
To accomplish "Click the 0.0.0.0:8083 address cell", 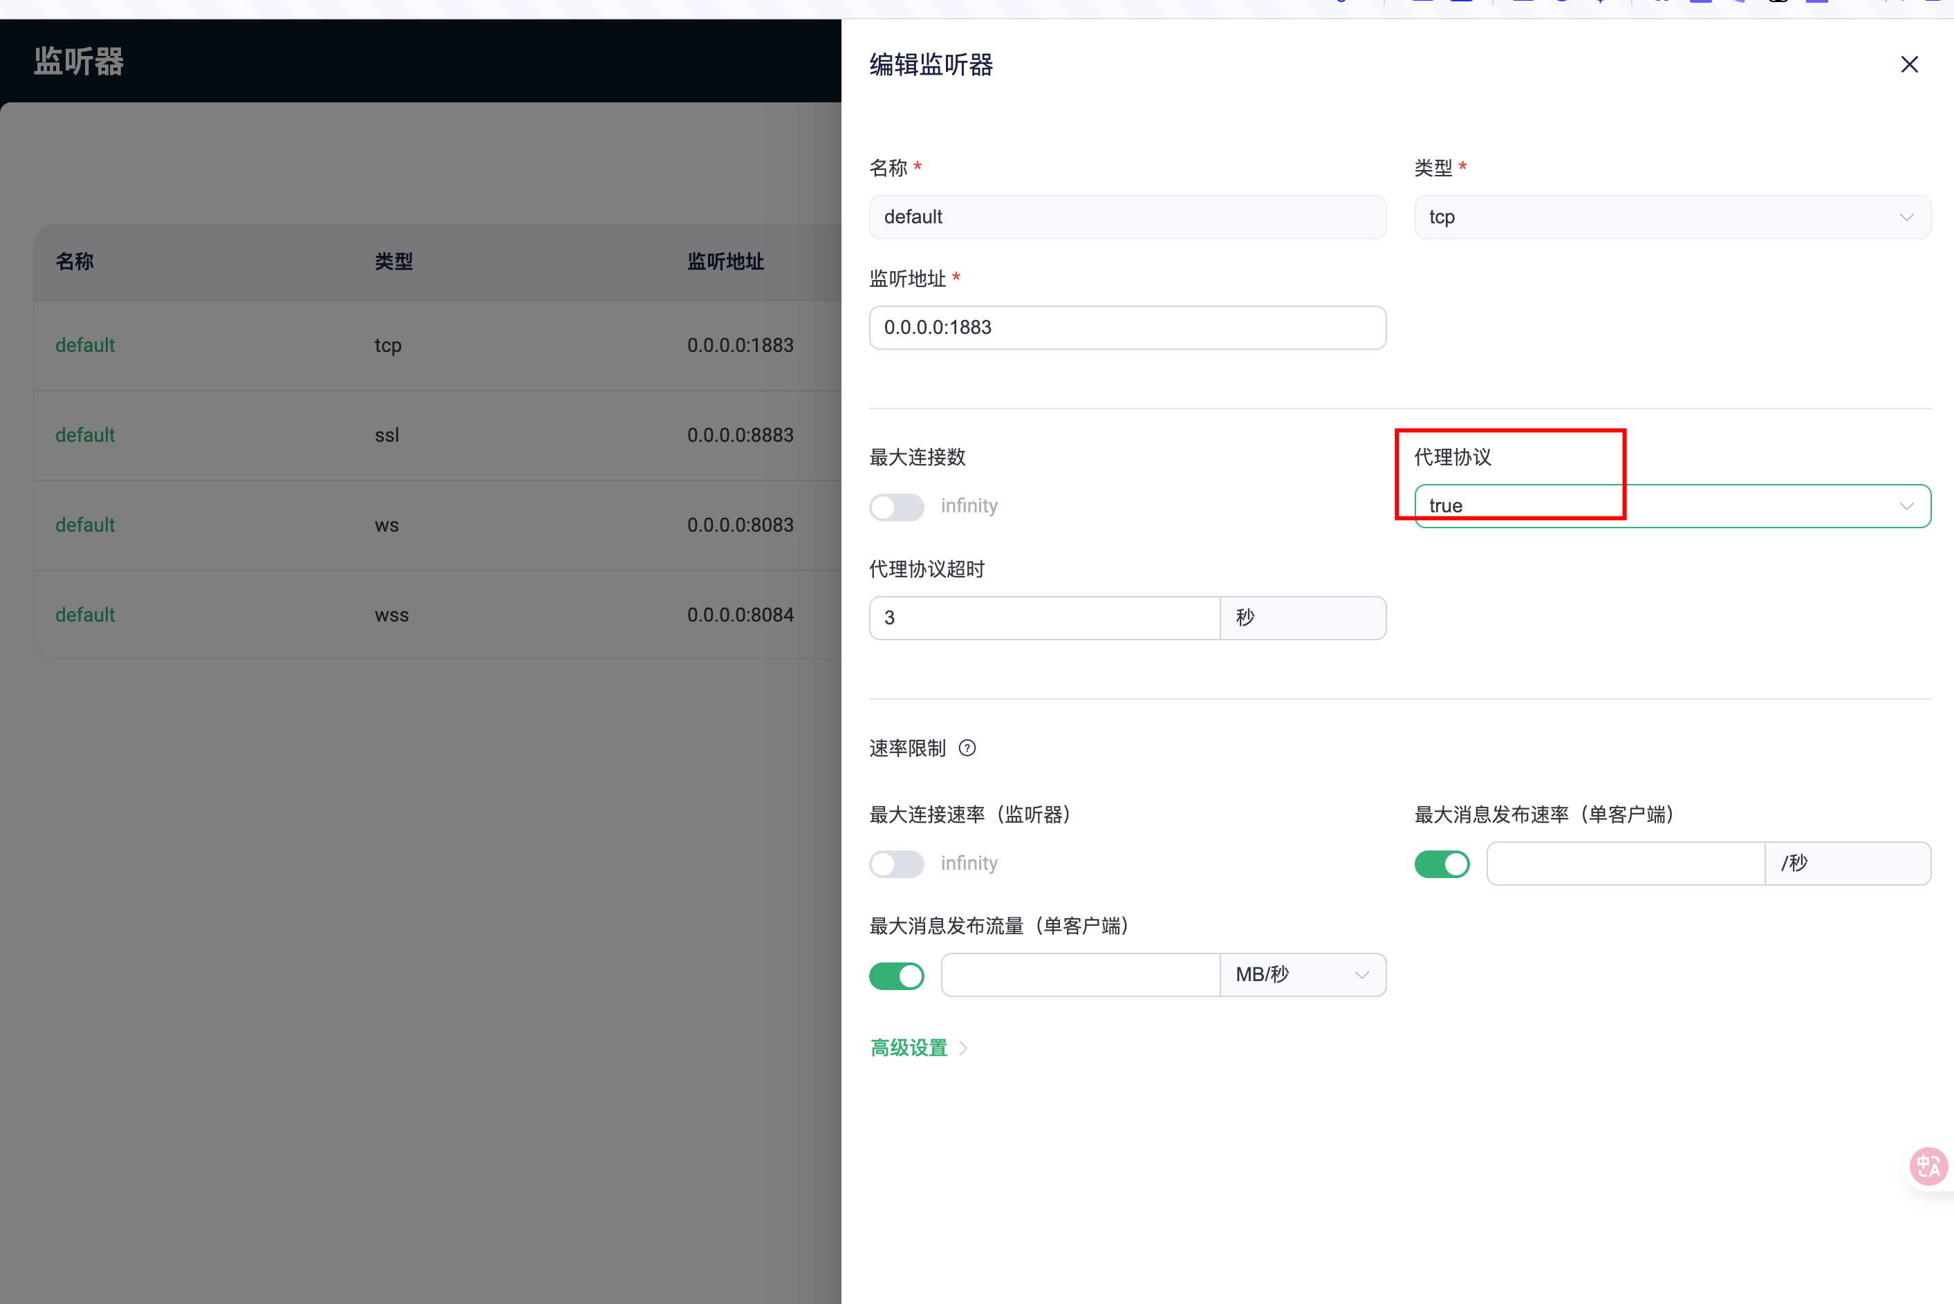I will coord(740,525).
